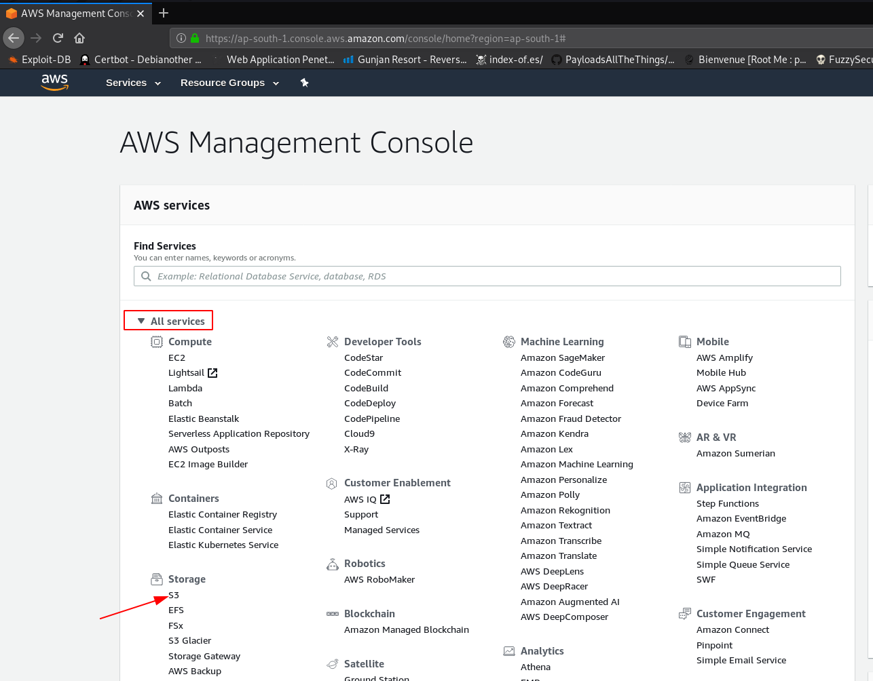Open the Step Functions service link
The height and width of the screenshot is (681, 873).
(x=728, y=504)
